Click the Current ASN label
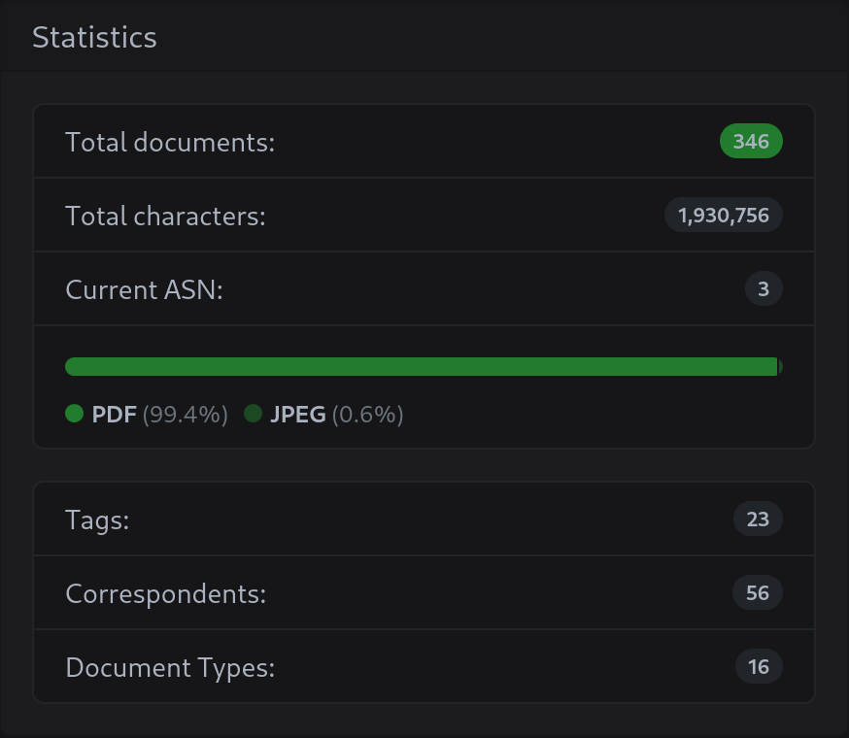Screen dimensions: 849x738 pyautogui.click(x=144, y=289)
